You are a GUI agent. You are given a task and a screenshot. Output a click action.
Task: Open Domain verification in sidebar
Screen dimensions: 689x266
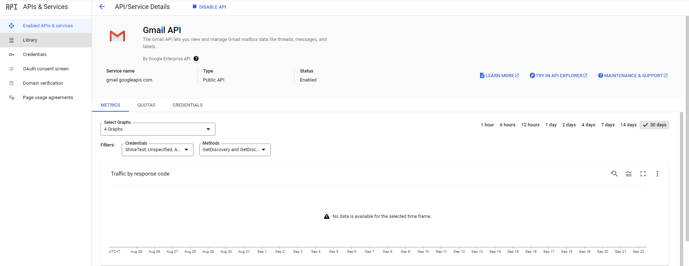click(x=46, y=83)
